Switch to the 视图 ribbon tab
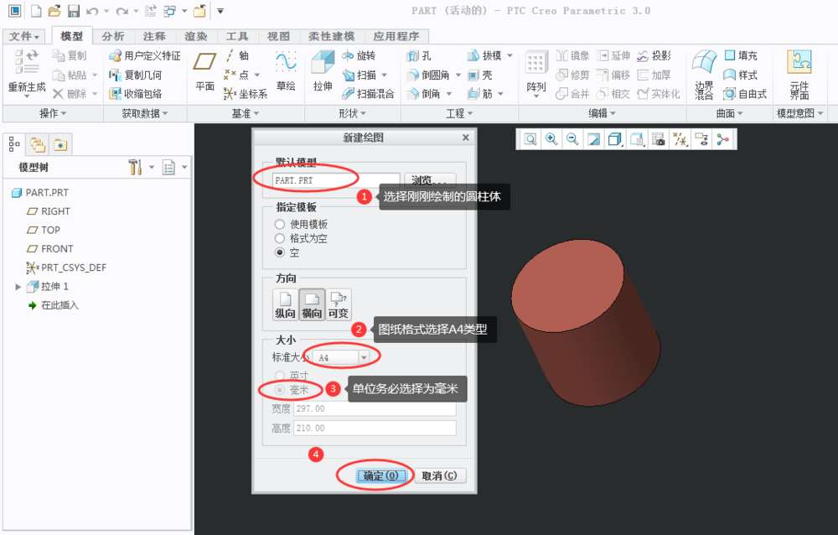Image resolution: width=838 pixels, height=535 pixels. pyautogui.click(x=278, y=36)
